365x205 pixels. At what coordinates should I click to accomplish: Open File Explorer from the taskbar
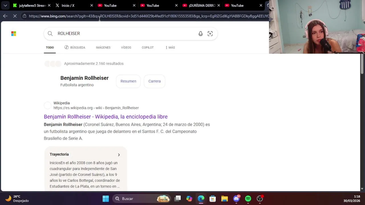[224, 198]
